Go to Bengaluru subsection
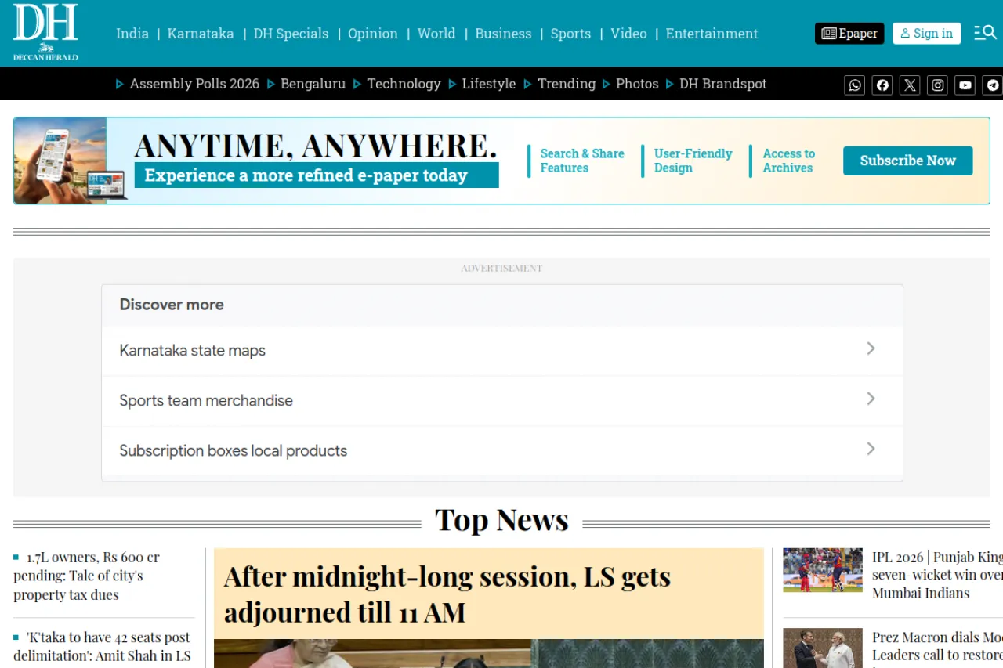1003x668 pixels. 313,84
